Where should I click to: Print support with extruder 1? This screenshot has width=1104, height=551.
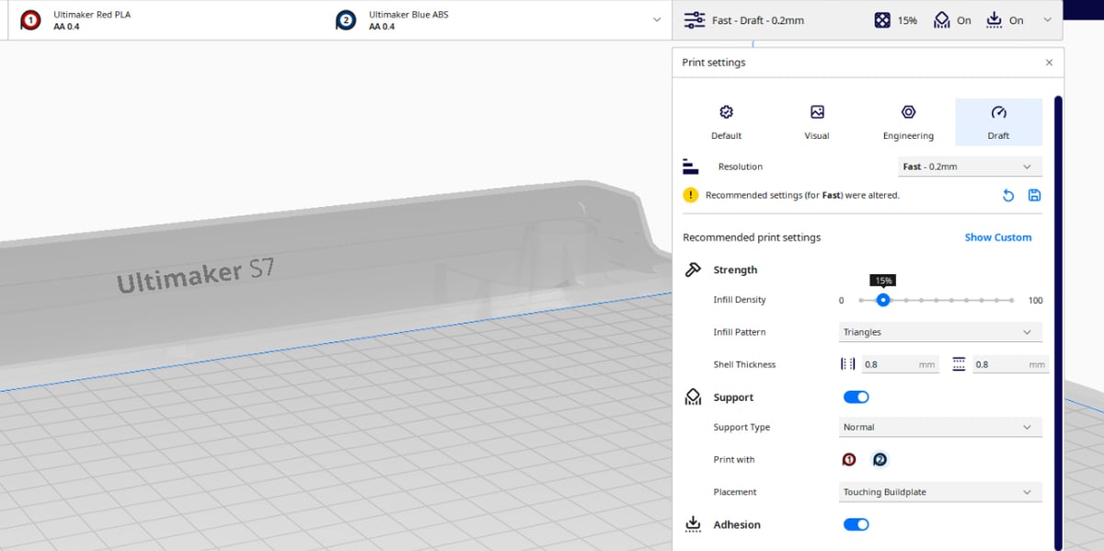849,460
